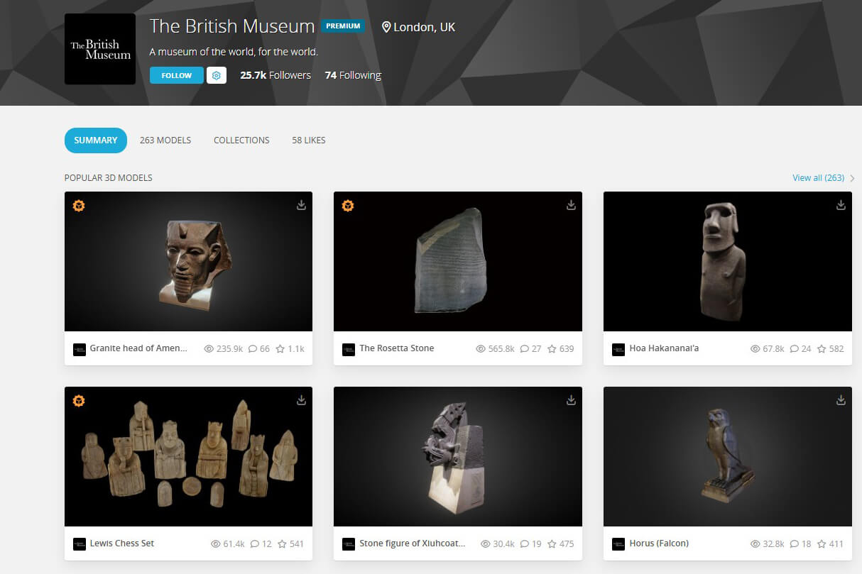Open the 18 comments on Horus (Falcon)

[800, 544]
